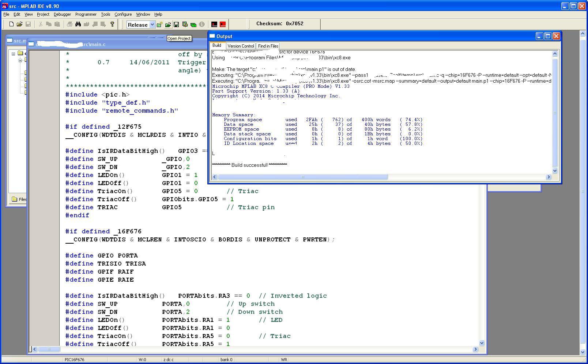The image size is (588, 364).
Task: Click the '#if defined _16F676' line
Action: pos(103,232)
